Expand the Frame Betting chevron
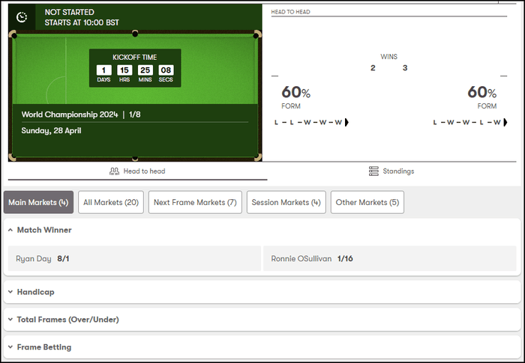The height and width of the screenshot is (363, 525). [x=10, y=347]
